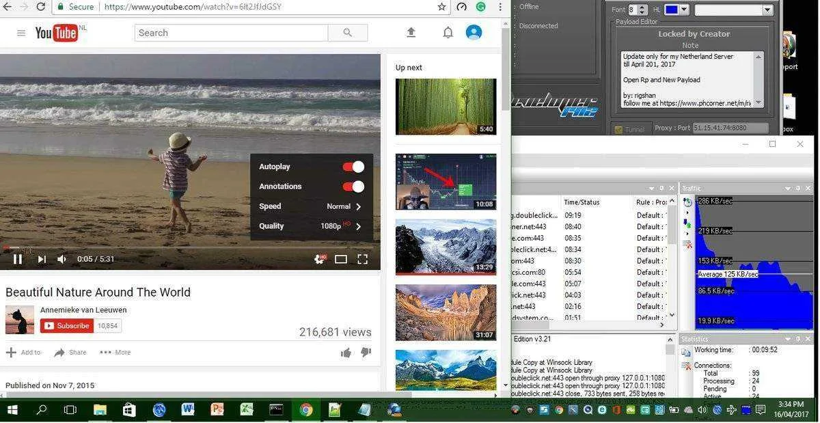Close the player settings gear menu
The width and height of the screenshot is (820, 423).
click(x=319, y=259)
